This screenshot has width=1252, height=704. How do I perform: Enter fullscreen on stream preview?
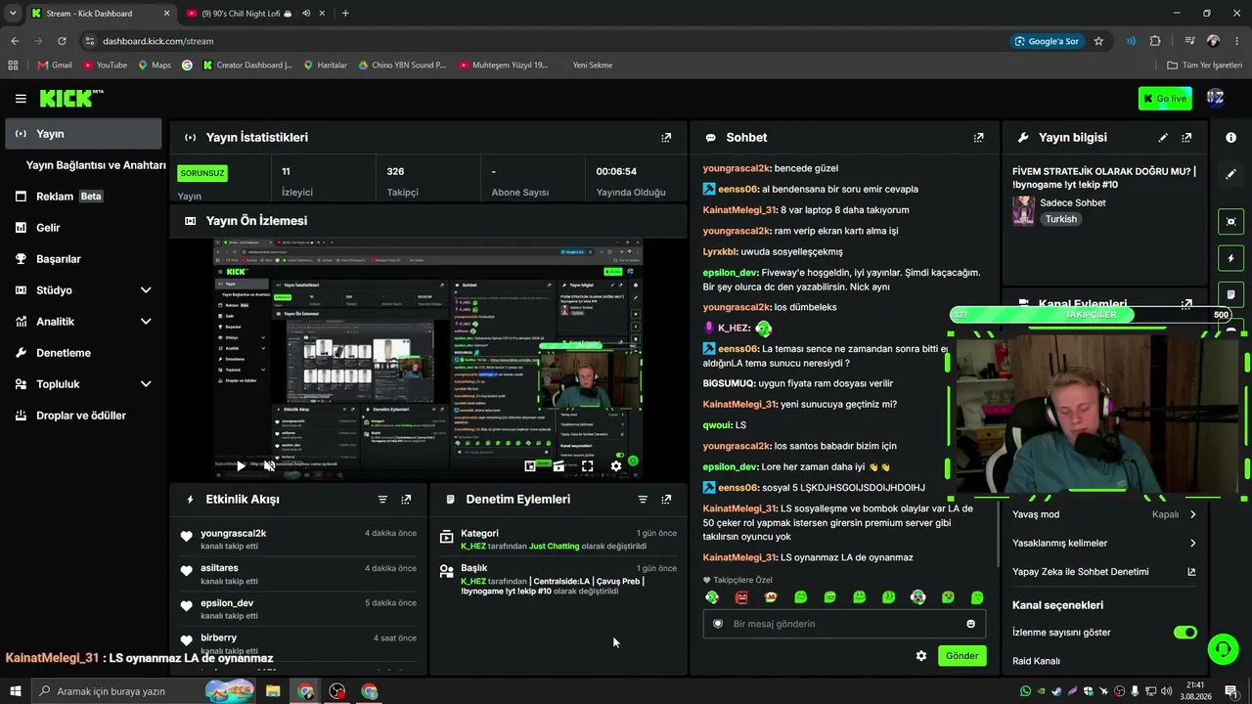tap(587, 466)
